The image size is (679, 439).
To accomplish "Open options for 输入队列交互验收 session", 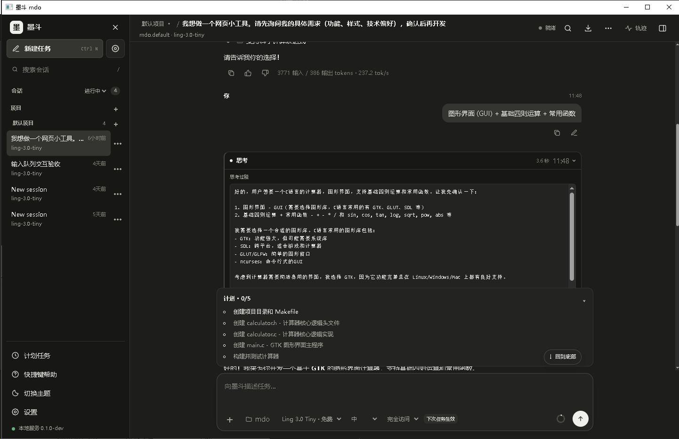I will tap(118, 169).
